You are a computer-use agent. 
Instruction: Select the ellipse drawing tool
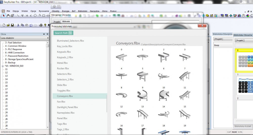tap(35, 16)
